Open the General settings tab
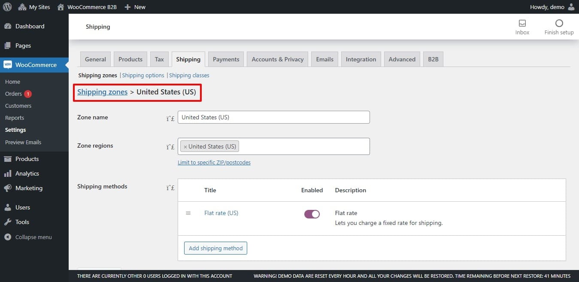 pyautogui.click(x=95, y=59)
